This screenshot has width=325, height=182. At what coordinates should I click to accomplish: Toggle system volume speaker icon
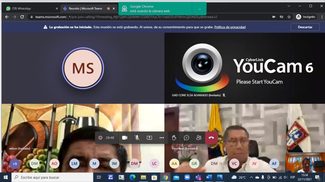tap(285, 177)
